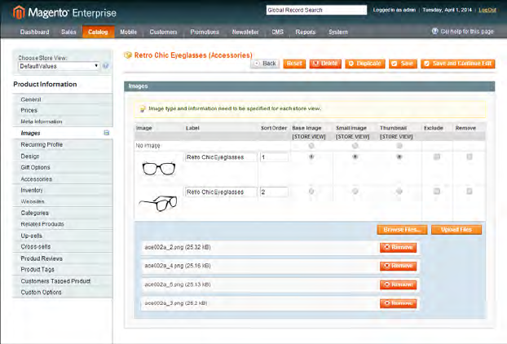Viewport: 507px width, 344px height.
Task: Open the Customers menu
Action: pos(163,32)
